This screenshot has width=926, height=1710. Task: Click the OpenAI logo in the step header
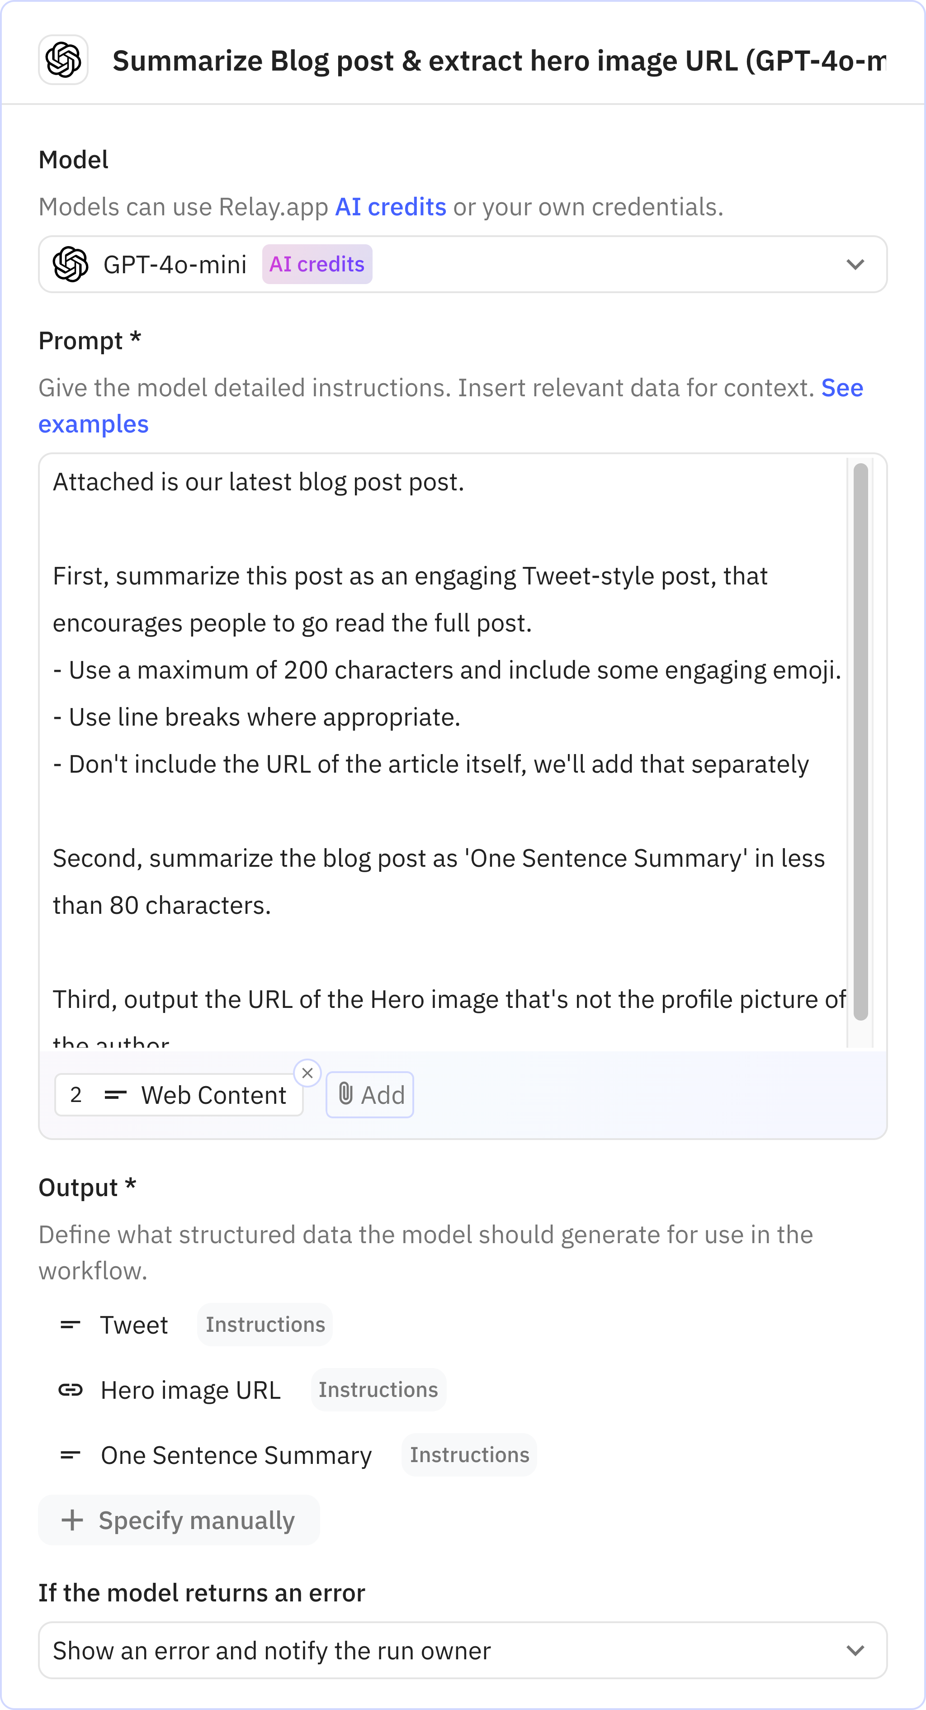point(64,59)
